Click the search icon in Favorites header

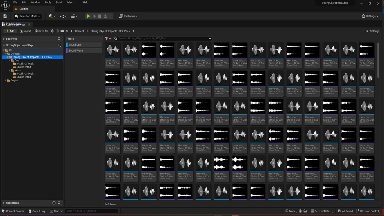point(59,39)
